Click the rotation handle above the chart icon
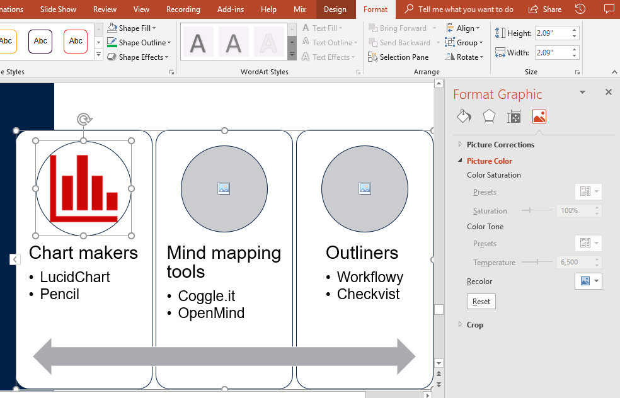The width and height of the screenshot is (620, 398). coord(84,119)
